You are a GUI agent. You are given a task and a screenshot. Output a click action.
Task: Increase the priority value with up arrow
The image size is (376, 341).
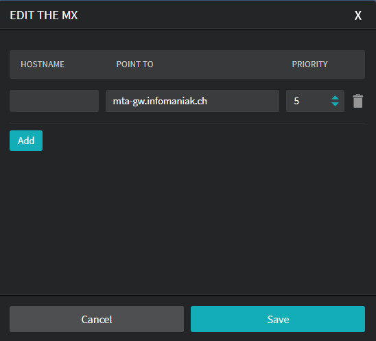335,98
